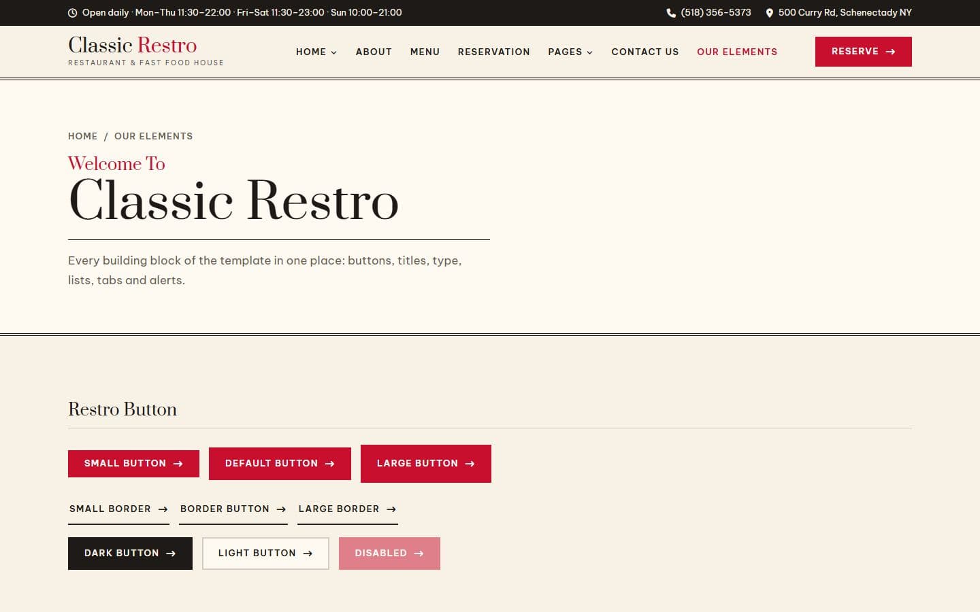
Task: Click address 500 Curry Rd, Schenectady NY
Action: coord(845,12)
